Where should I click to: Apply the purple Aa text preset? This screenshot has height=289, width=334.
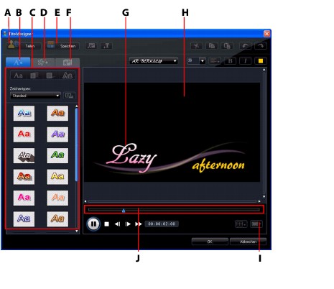point(57,134)
